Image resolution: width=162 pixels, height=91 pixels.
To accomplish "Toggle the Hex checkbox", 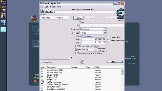I will 74,25.
